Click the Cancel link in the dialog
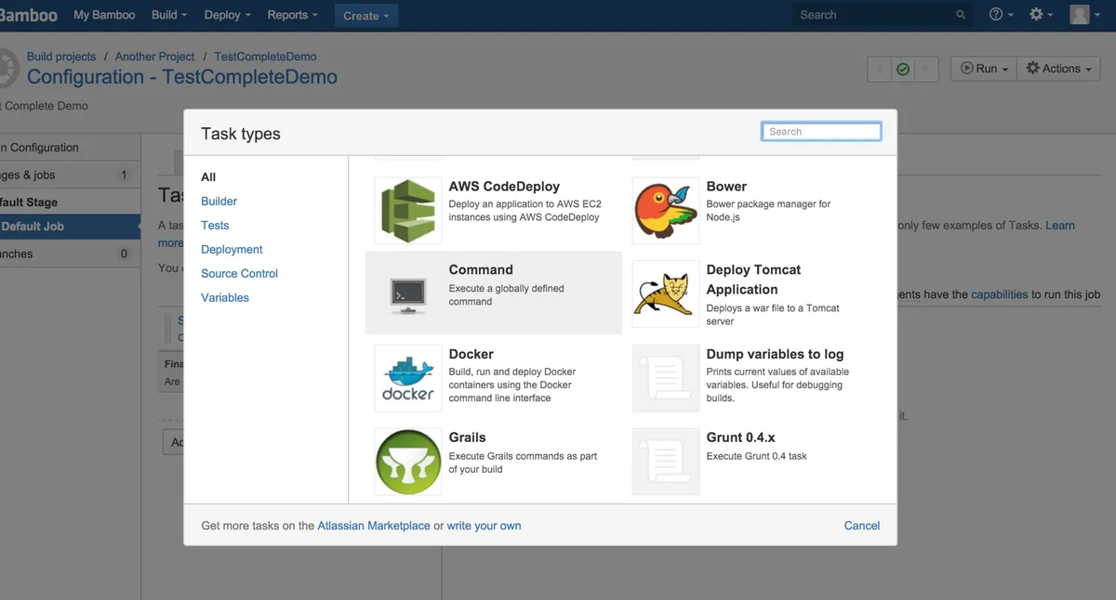Viewport: 1116px width, 600px height. pyautogui.click(x=862, y=526)
